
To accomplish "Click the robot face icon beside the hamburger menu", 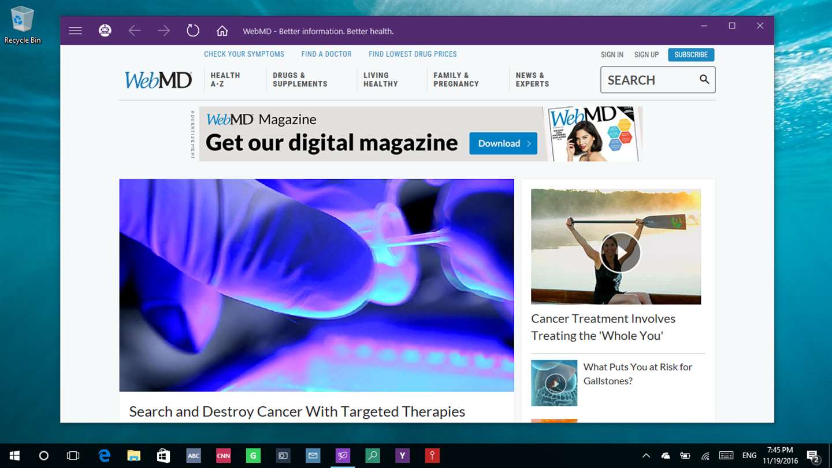I will pos(105,31).
